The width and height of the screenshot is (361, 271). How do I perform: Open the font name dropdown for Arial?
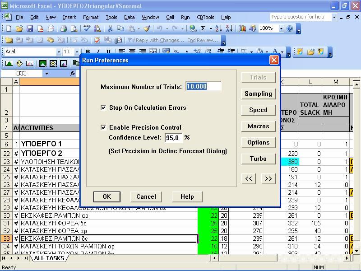[59, 52]
